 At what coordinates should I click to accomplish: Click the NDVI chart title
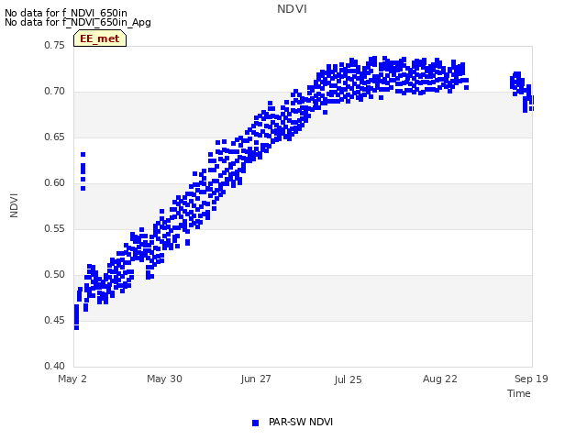click(x=292, y=9)
